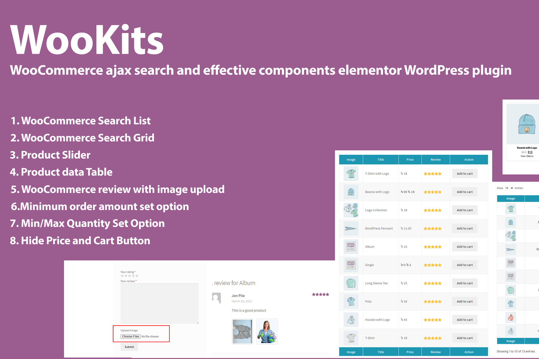Screen dimensions: 539x359
Task: Click Choose Files under Upload Image
Action: point(130,337)
